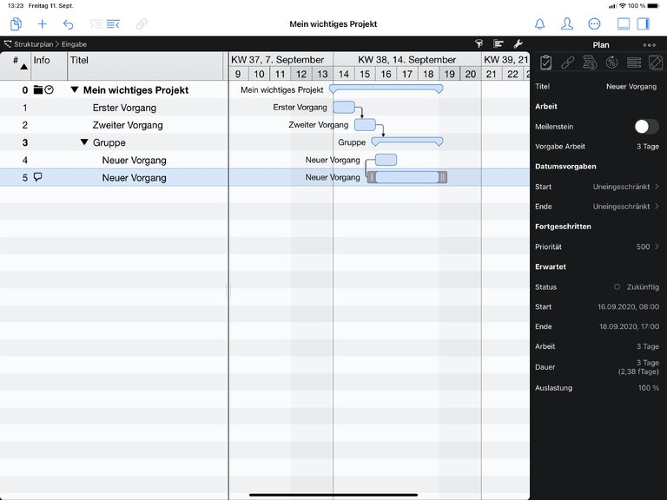The width and height of the screenshot is (667, 500).
Task: Select the Zweiter Vorgang bar in Gantt
Action: (365, 125)
